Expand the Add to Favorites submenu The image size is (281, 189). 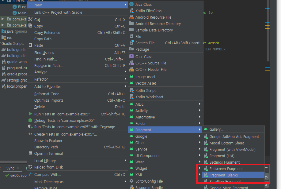point(77,87)
